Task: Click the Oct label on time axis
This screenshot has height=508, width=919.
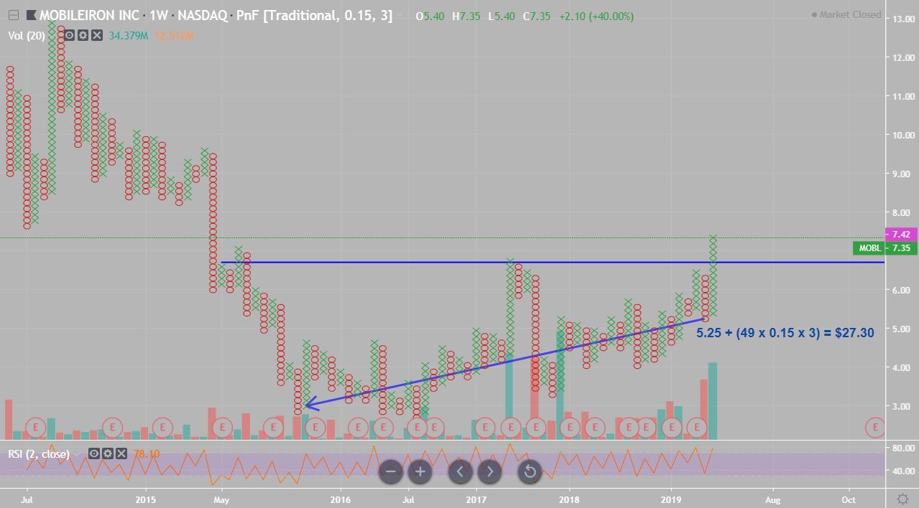Action: [x=849, y=499]
